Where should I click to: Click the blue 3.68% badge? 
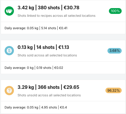(x=114, y=51)
